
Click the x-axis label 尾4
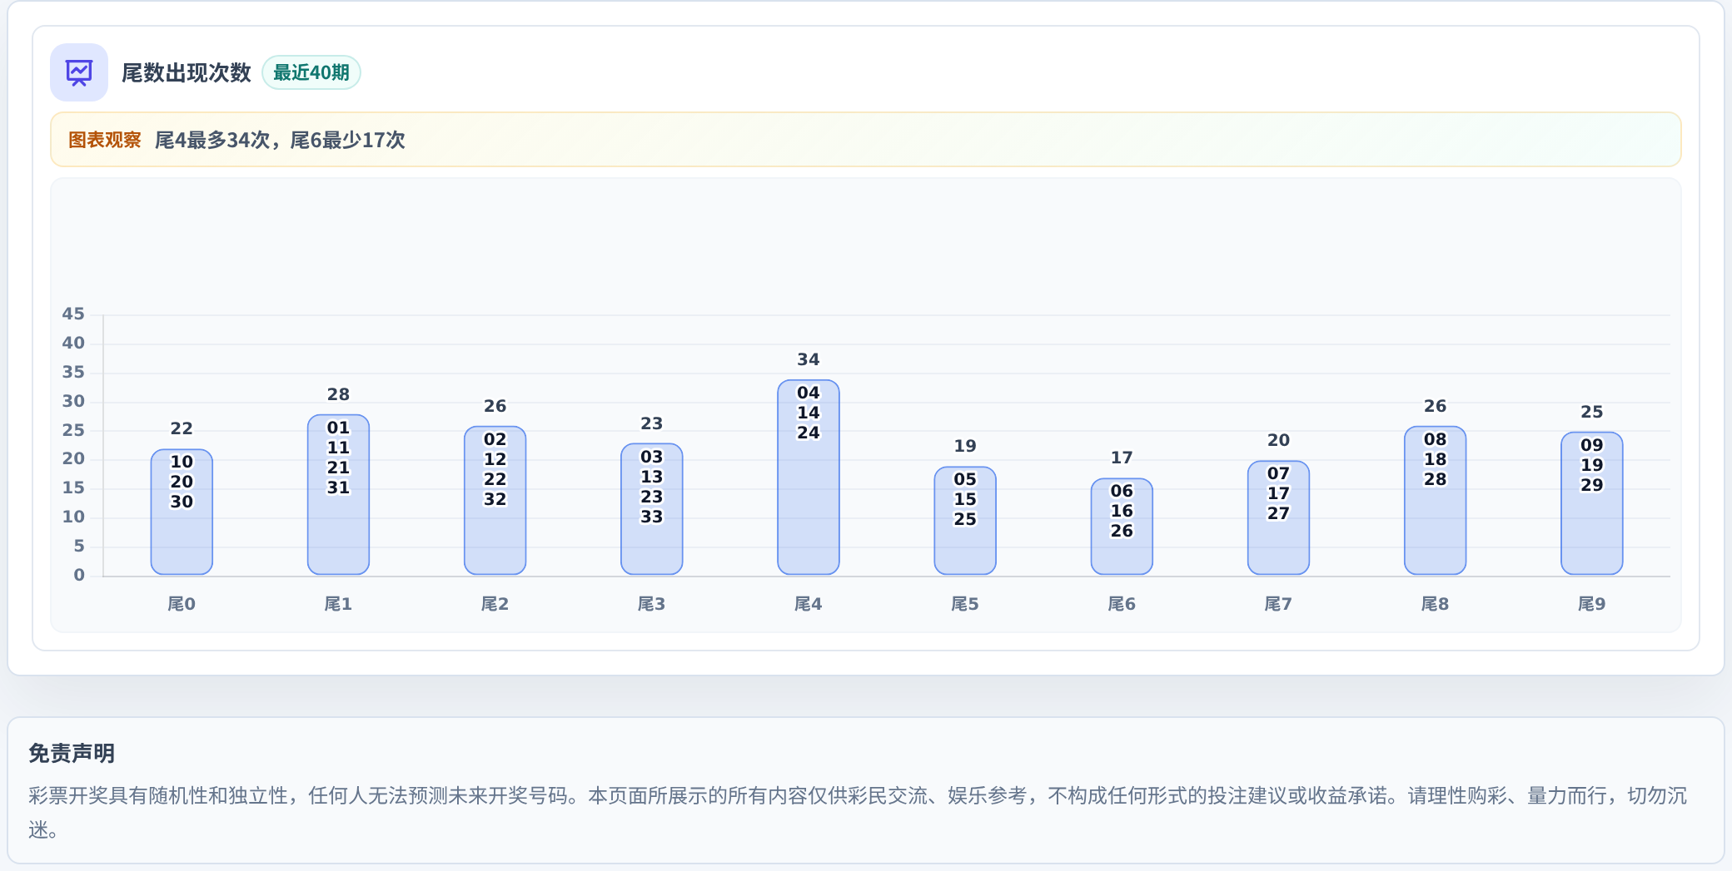809,604
